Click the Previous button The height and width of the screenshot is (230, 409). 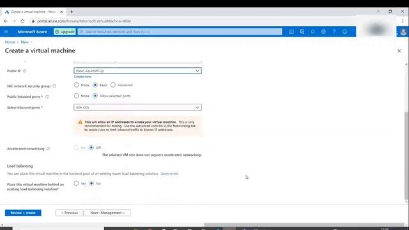pyautogui.click(x=70, y=213)
